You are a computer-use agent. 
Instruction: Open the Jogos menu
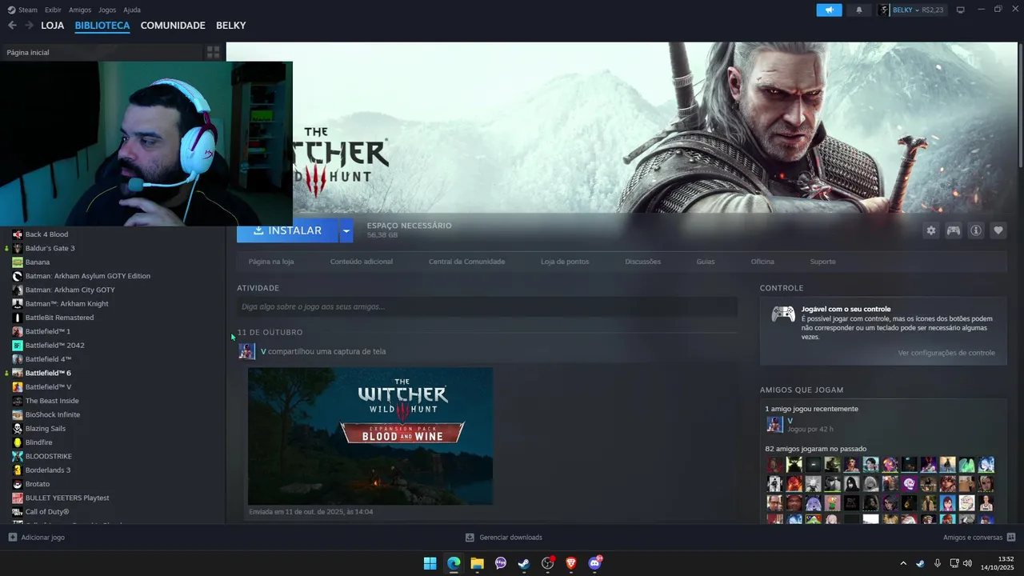[107, 10]
